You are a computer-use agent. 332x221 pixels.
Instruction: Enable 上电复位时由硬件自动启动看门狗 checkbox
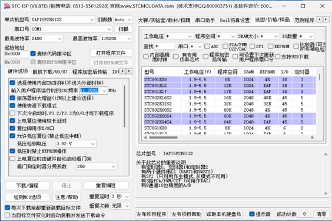[x=12, y=159]
